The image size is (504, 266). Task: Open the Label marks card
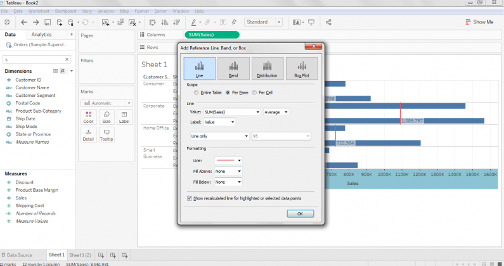(124, 117)
